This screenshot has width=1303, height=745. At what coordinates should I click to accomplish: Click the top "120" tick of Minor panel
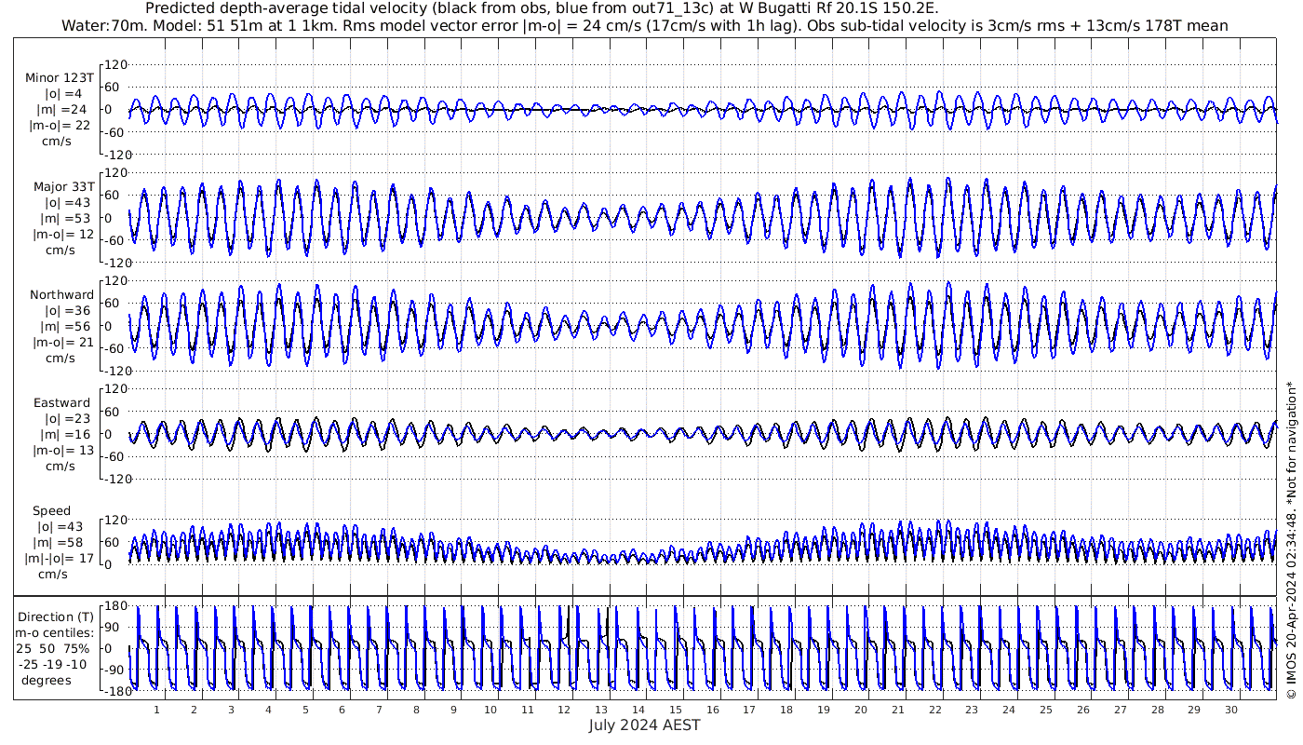click(115, 65)
